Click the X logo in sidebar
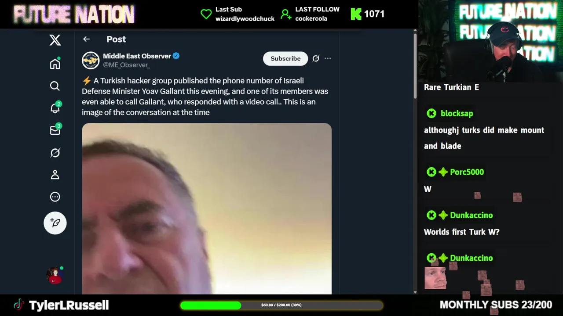 tap(55, 40)
